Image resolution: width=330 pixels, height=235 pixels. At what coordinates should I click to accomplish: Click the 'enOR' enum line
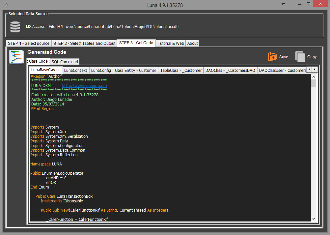(51, 183)
